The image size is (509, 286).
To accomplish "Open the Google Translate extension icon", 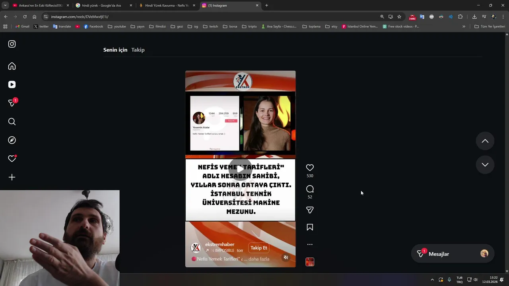I will tap(422, 17).
